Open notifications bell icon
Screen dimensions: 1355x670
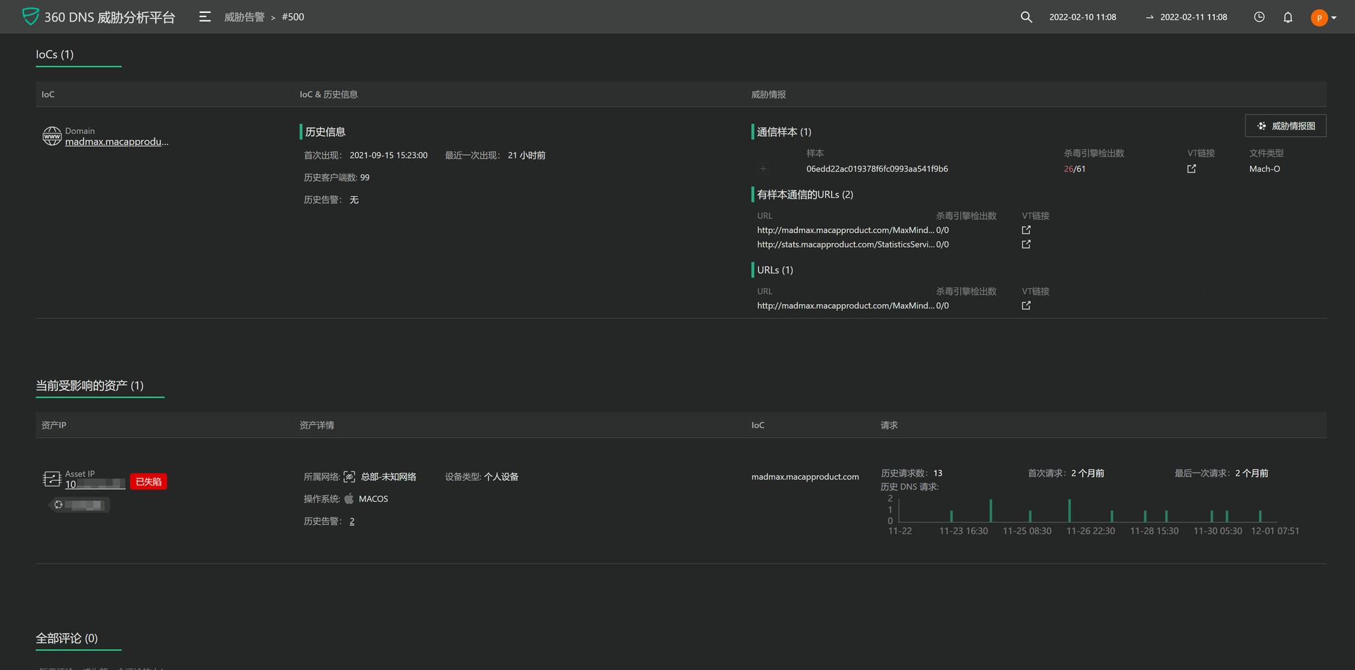point(1288,17)
